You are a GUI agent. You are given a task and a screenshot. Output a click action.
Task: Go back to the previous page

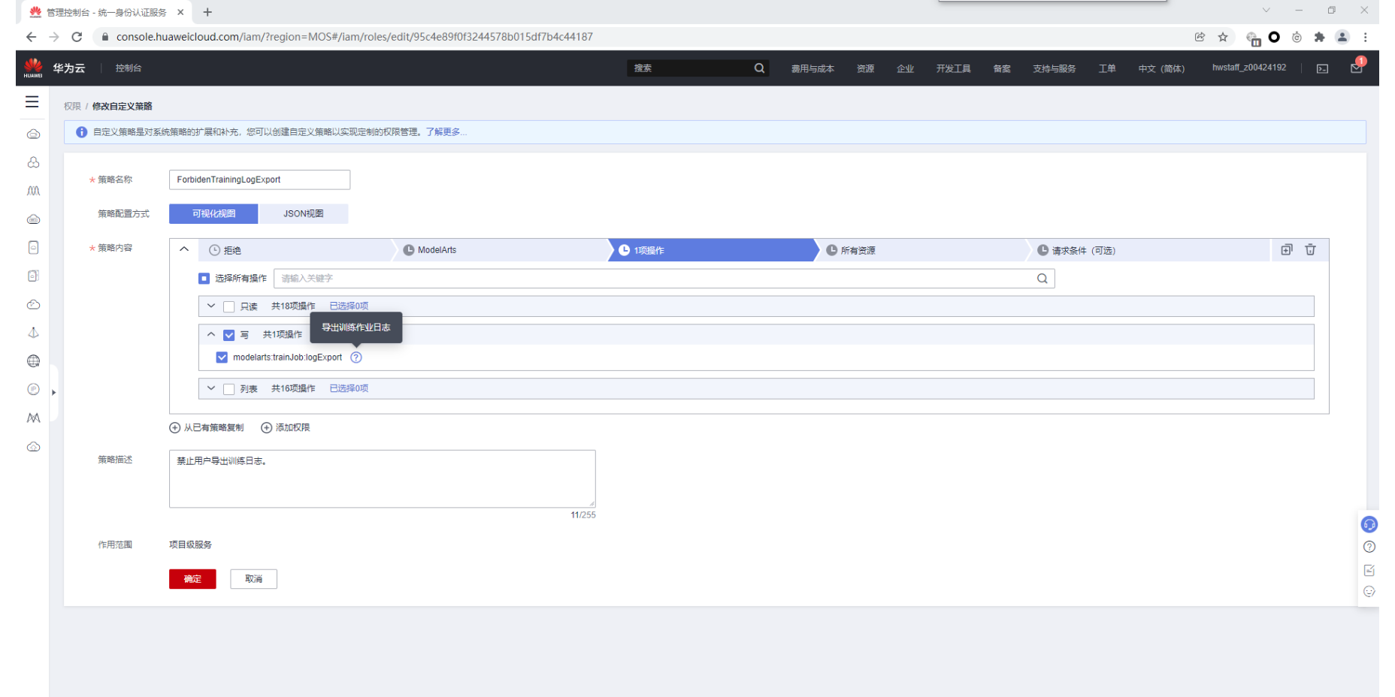(x=31, y=37)
